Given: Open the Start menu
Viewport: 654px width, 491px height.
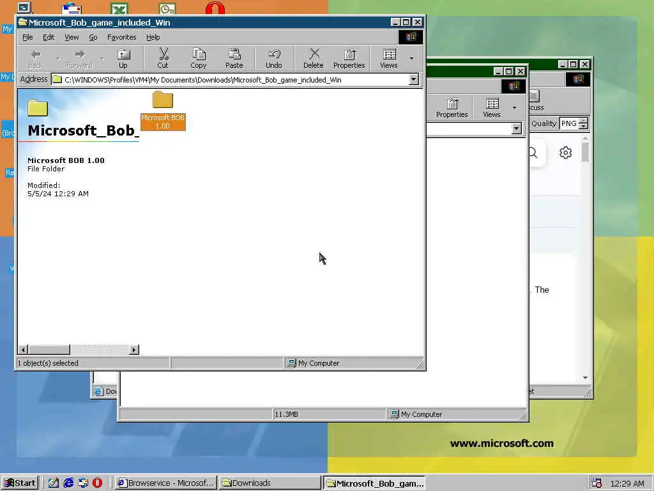Looking at the screenshot, I should [x=20, y=483].
